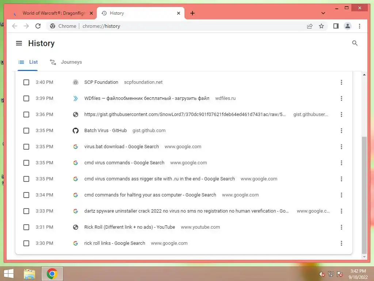Click the scrollbar up arrow
Image resolution: width=374 pixels, height=281 pixels.
pos(364,75)
